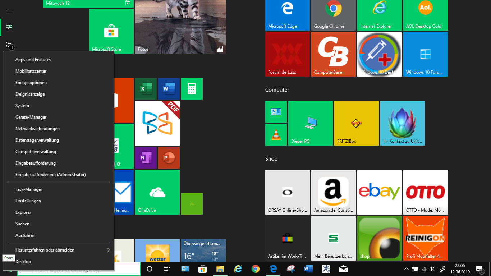This screenshot has width=491, height=276.
Task: Choose Computerverwaltung in the menu
Action: [x=58, y=152]
